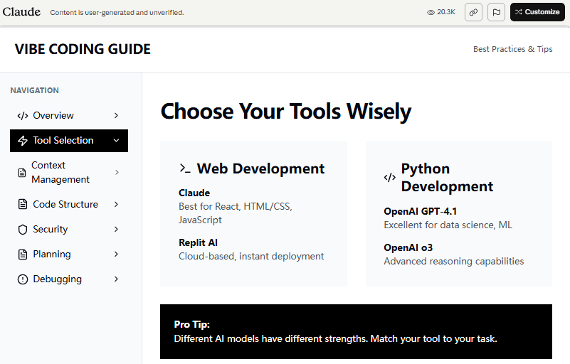
Task: Open the Overview navigation item
Action: tap(69, 115)
